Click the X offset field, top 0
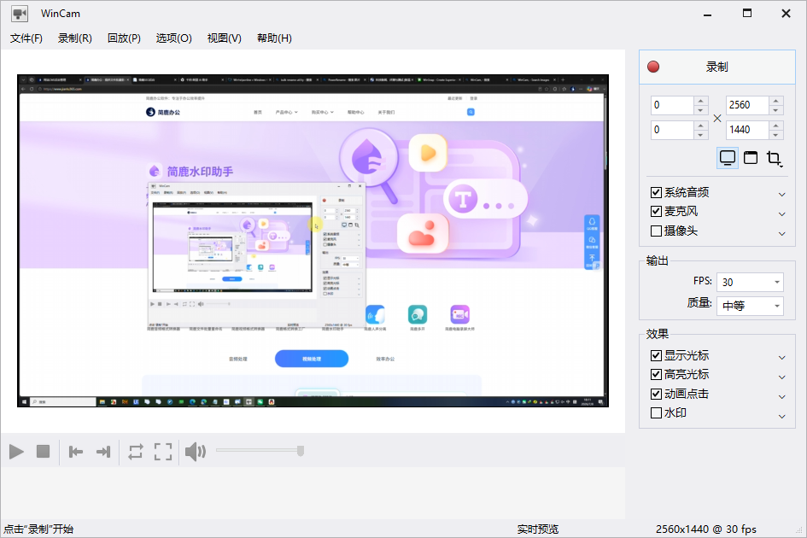807x538 pixels. 672,105
